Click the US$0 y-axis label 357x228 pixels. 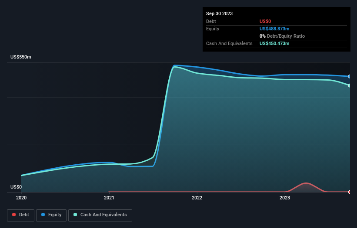[16, 187]
